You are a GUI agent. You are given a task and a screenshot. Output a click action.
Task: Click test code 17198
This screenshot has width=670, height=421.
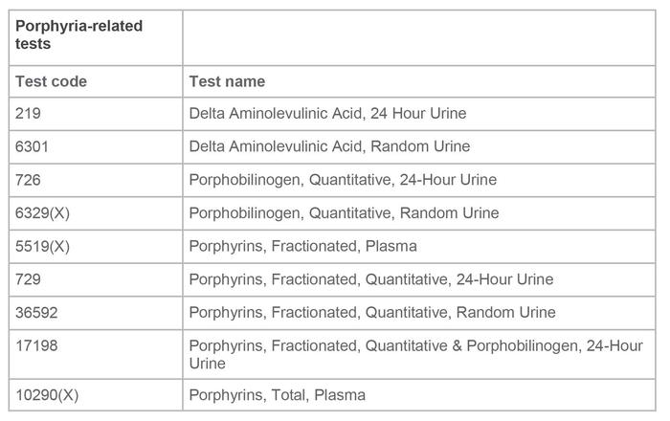[36, 345]
